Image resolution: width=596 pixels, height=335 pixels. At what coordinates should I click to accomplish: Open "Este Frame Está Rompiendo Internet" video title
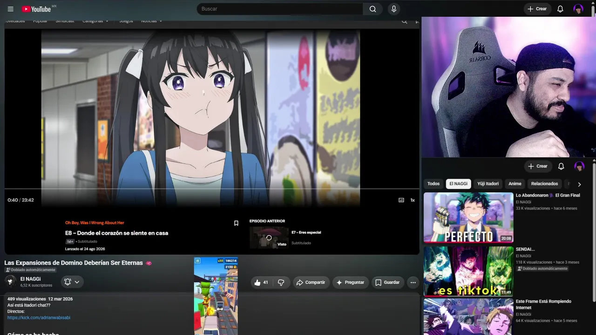pos(543,304)
